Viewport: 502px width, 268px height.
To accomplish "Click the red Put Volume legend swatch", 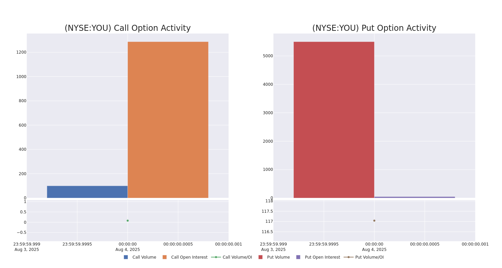I will coord(260,257).
